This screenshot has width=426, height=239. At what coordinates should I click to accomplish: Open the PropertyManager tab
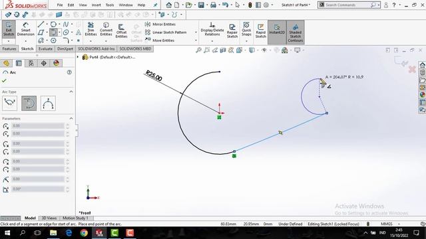[x=19, y=63]
